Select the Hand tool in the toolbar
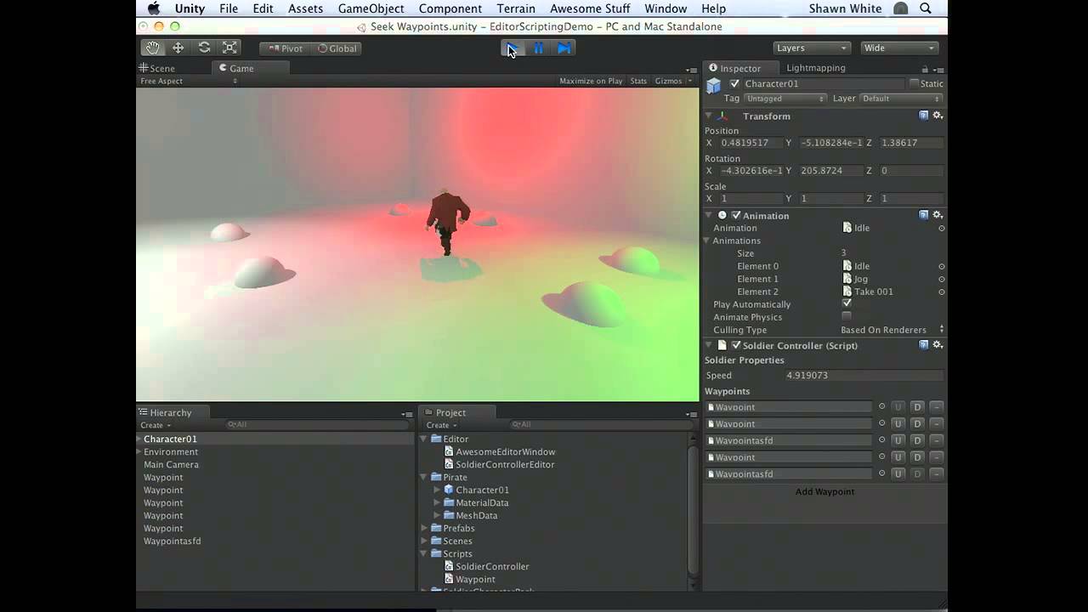Image resolution: width=1088 pixels, height=612 pixels. (x=152, y=48)
